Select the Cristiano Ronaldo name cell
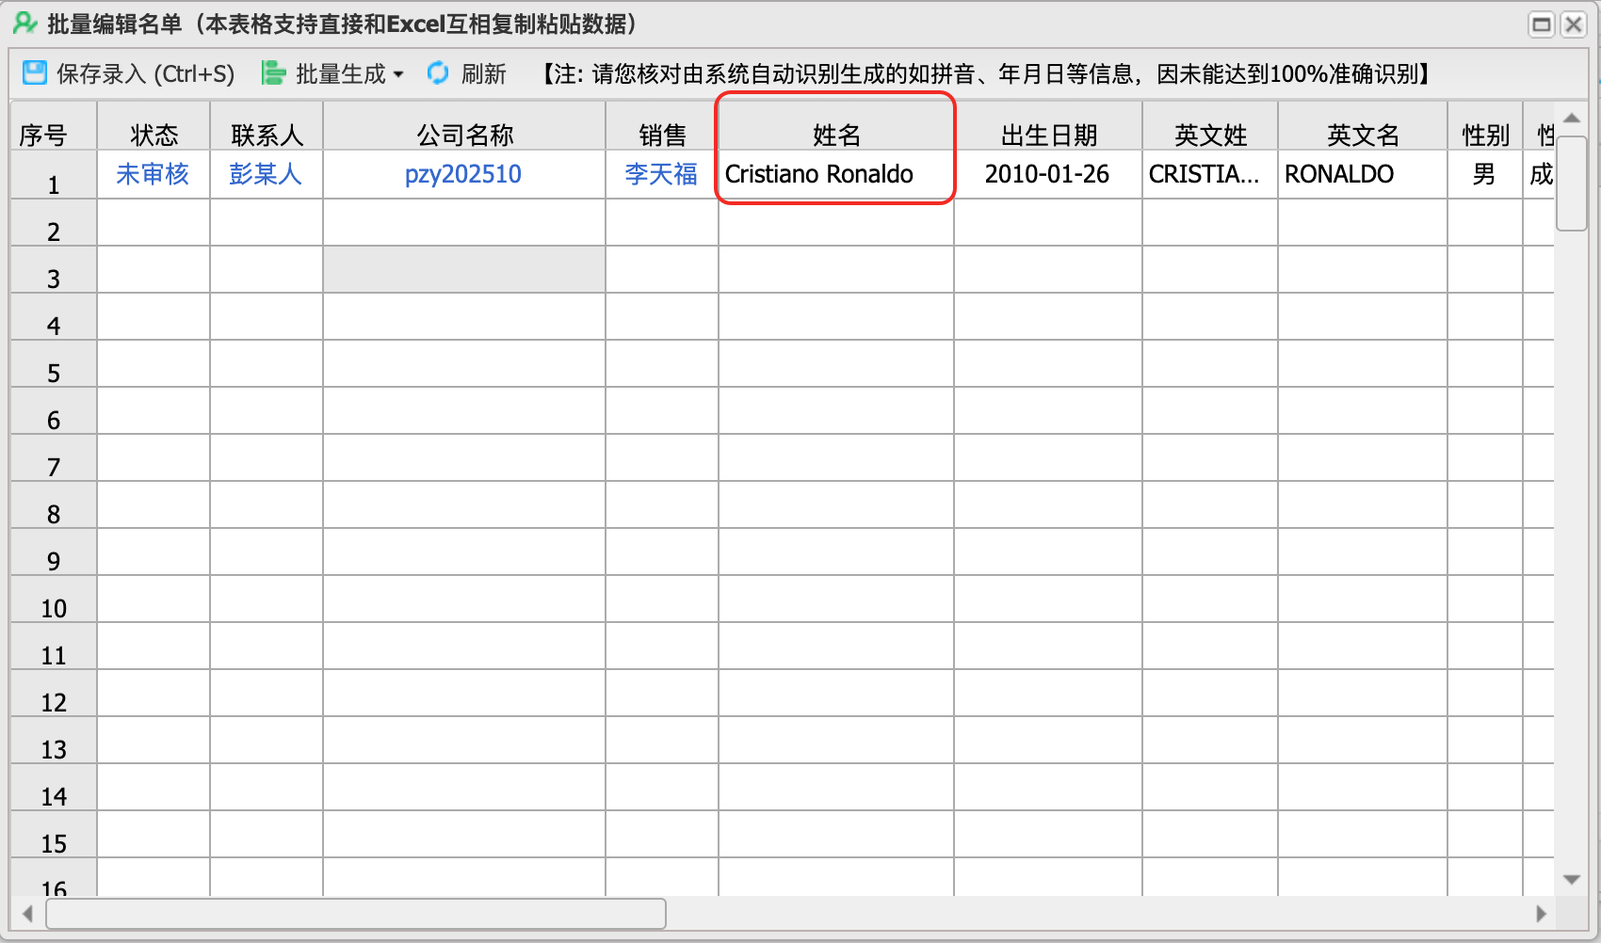The width and height of the screenshot is (1601, 943). tap(819, 174)
